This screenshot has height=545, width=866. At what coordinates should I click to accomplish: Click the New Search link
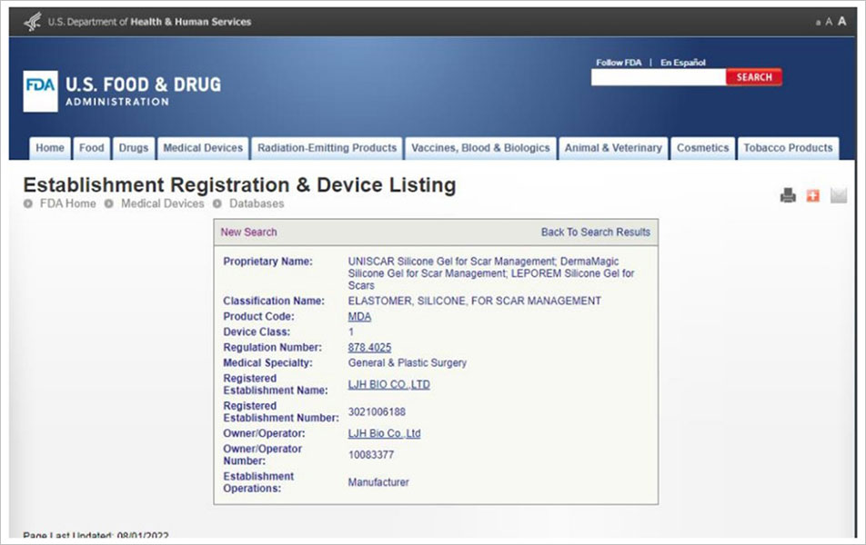(248, 233)
